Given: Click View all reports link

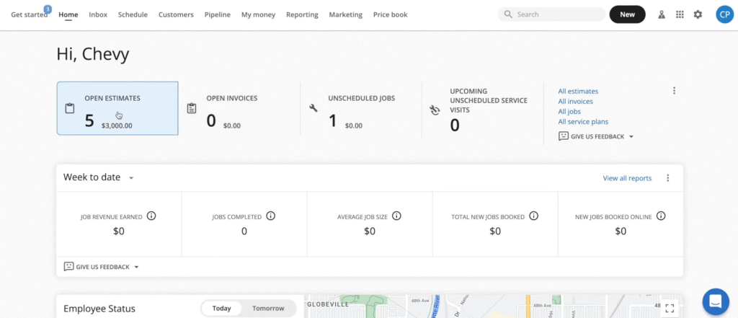Looking at the screenshot, I should tap(627, 178).
